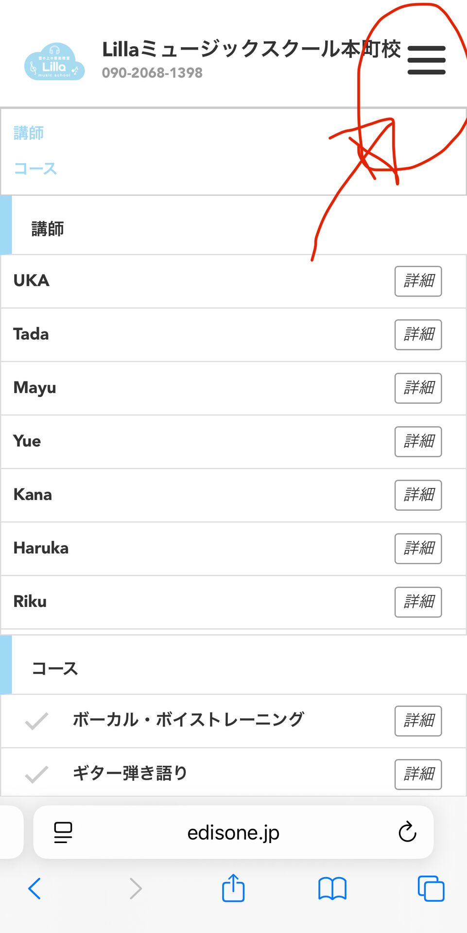Open 詳細 for instructor Tada
Screen dimensions: 467x933
click(418, 334)
